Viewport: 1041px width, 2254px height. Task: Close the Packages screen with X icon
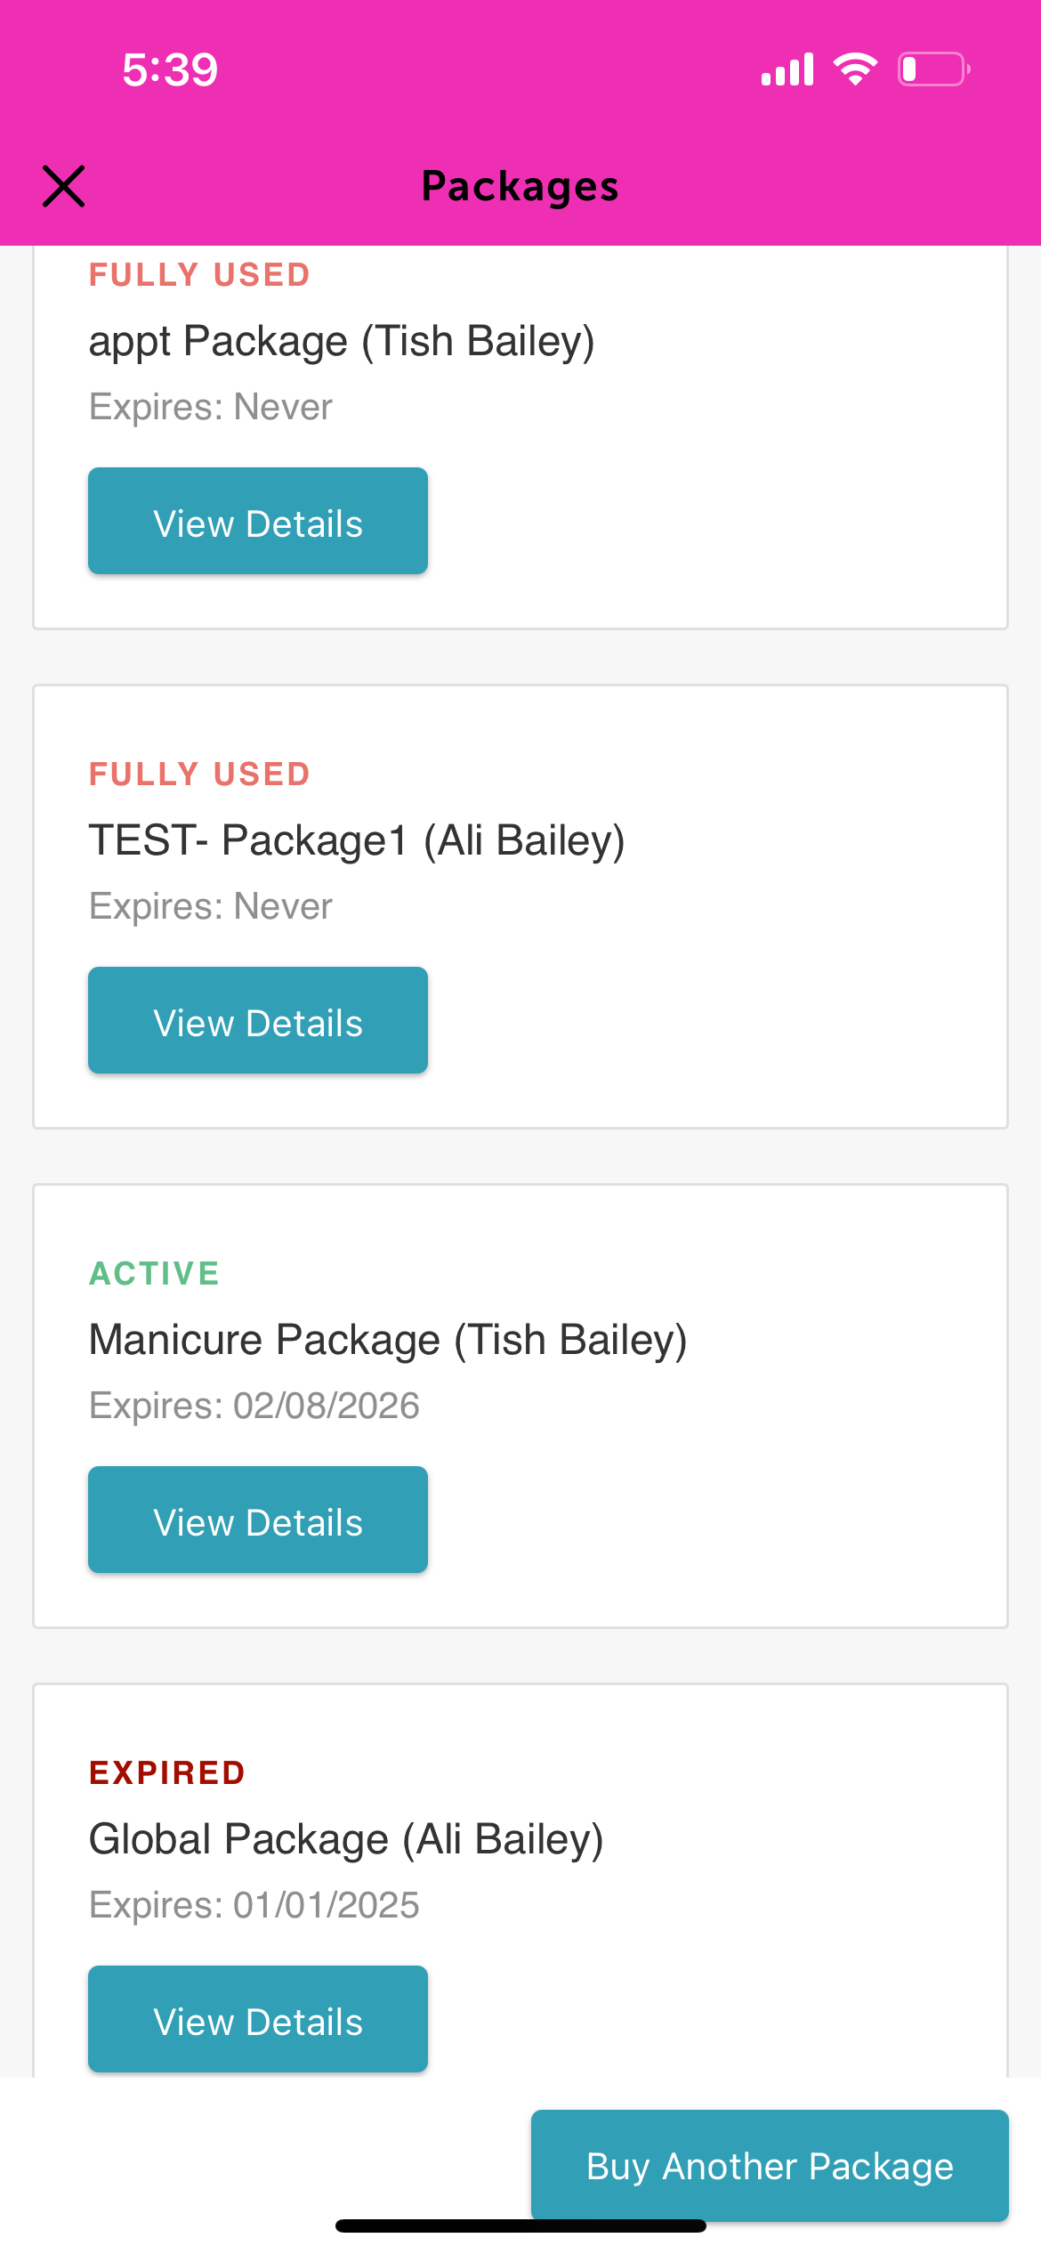(x=64, y=186)
